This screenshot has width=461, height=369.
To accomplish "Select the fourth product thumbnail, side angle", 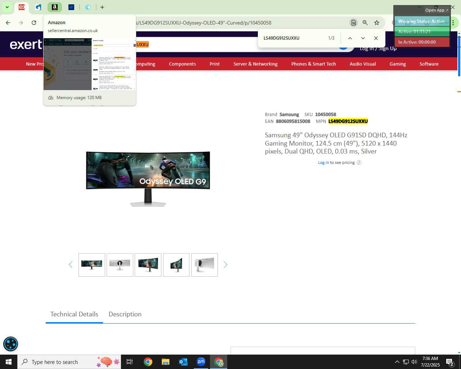I will coord(176,265).
